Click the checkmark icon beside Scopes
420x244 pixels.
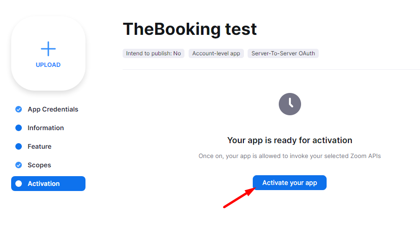[19, 165]
